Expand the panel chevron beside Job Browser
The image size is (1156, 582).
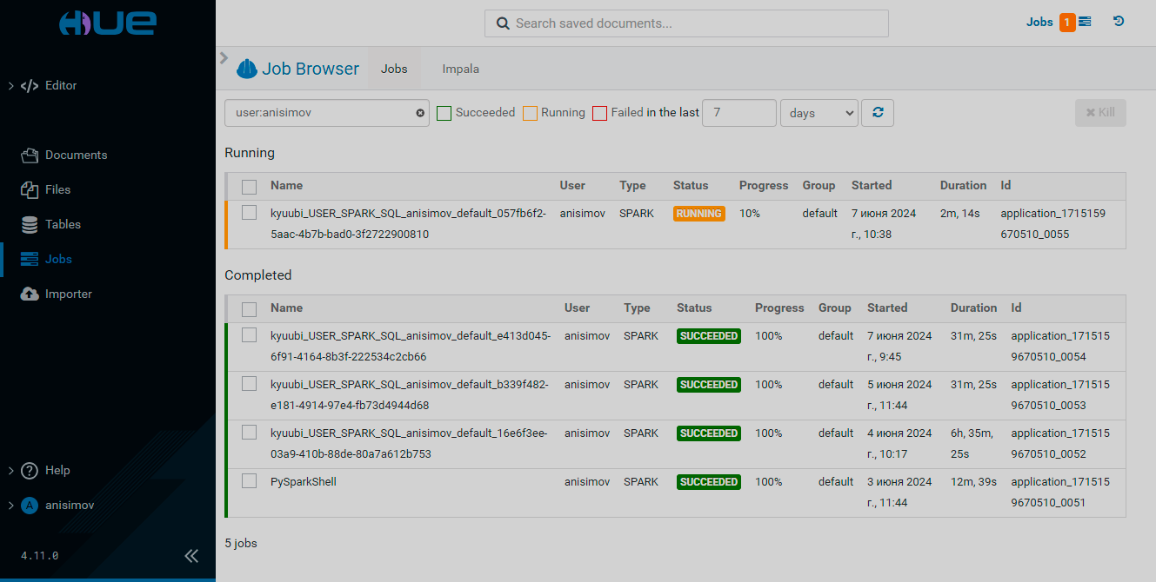click(224, 58)
